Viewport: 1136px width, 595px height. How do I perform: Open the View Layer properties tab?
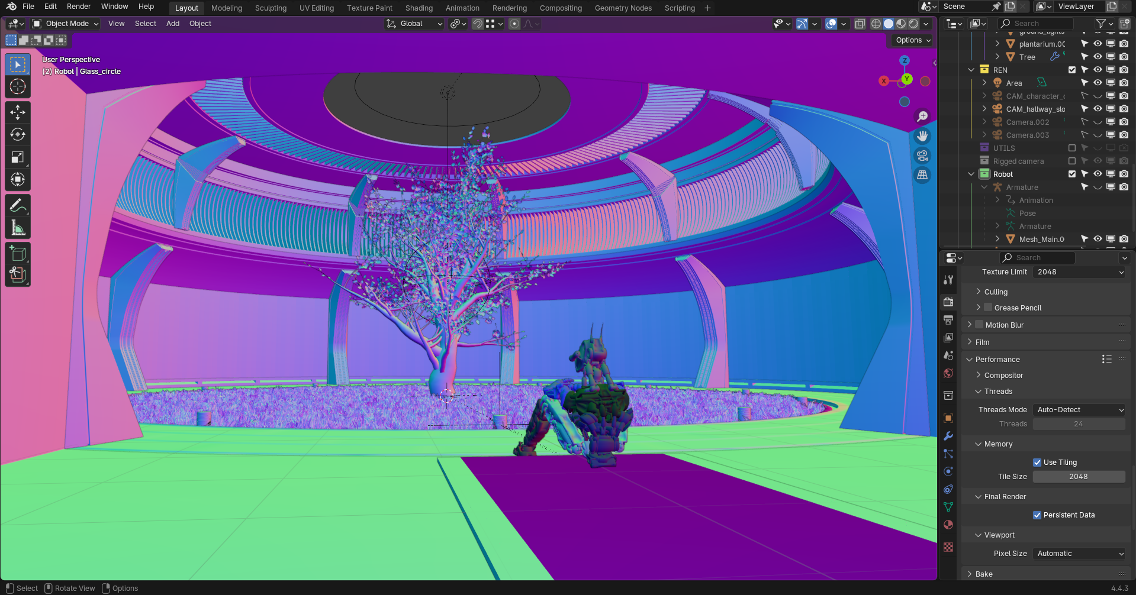click(948, 338)
